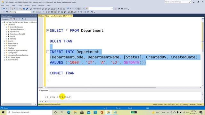
Task: Click the Comment out selected lines icon
Action: tap(78, 12)
